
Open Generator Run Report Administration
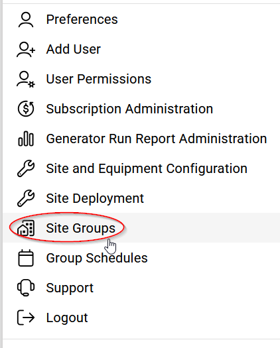pos(157,139)
